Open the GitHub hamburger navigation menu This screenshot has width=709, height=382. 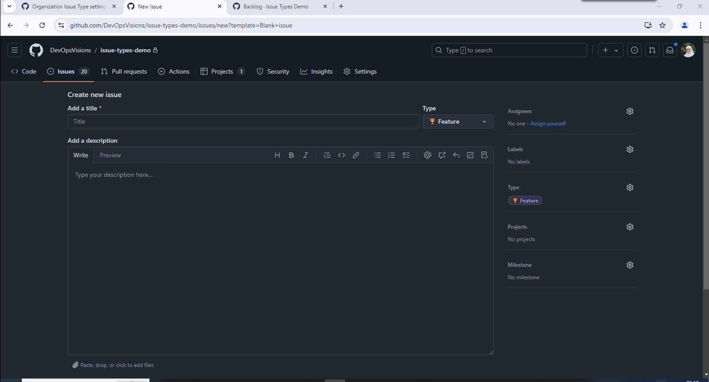click(15, 50)
